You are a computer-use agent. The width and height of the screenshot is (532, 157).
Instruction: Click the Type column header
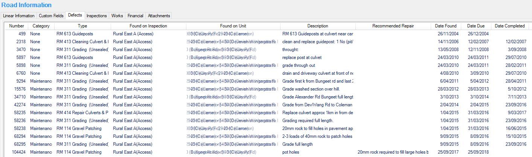pyautogui.click(x=82, y=26)
